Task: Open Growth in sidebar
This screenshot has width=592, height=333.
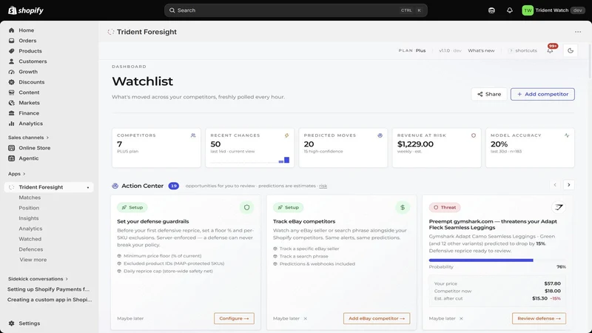Action: (x=28, y=72)
